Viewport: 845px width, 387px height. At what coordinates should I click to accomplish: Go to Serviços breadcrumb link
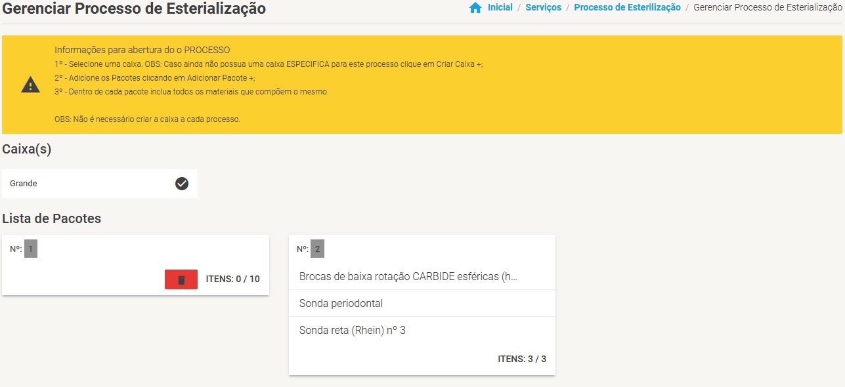(543, 8)
